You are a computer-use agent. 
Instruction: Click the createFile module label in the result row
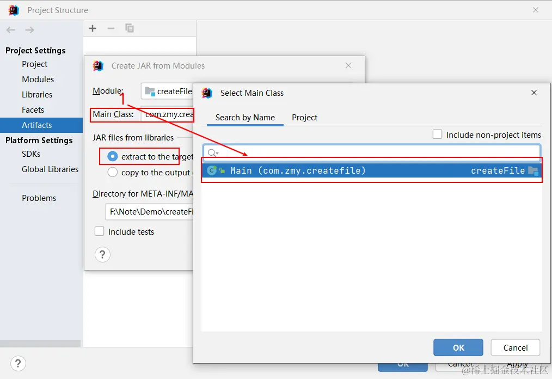pyautogui.click(x=498, y=170)
